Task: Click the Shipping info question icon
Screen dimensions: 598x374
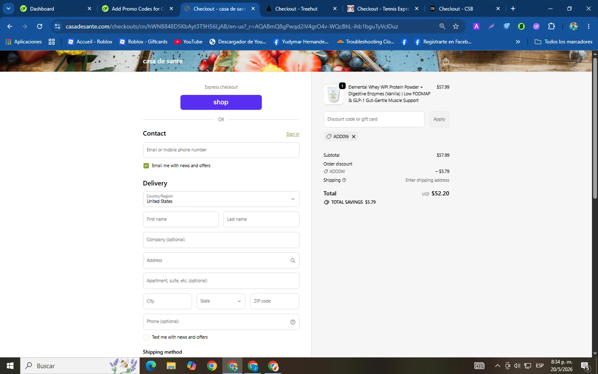Action: click(344, 180)
